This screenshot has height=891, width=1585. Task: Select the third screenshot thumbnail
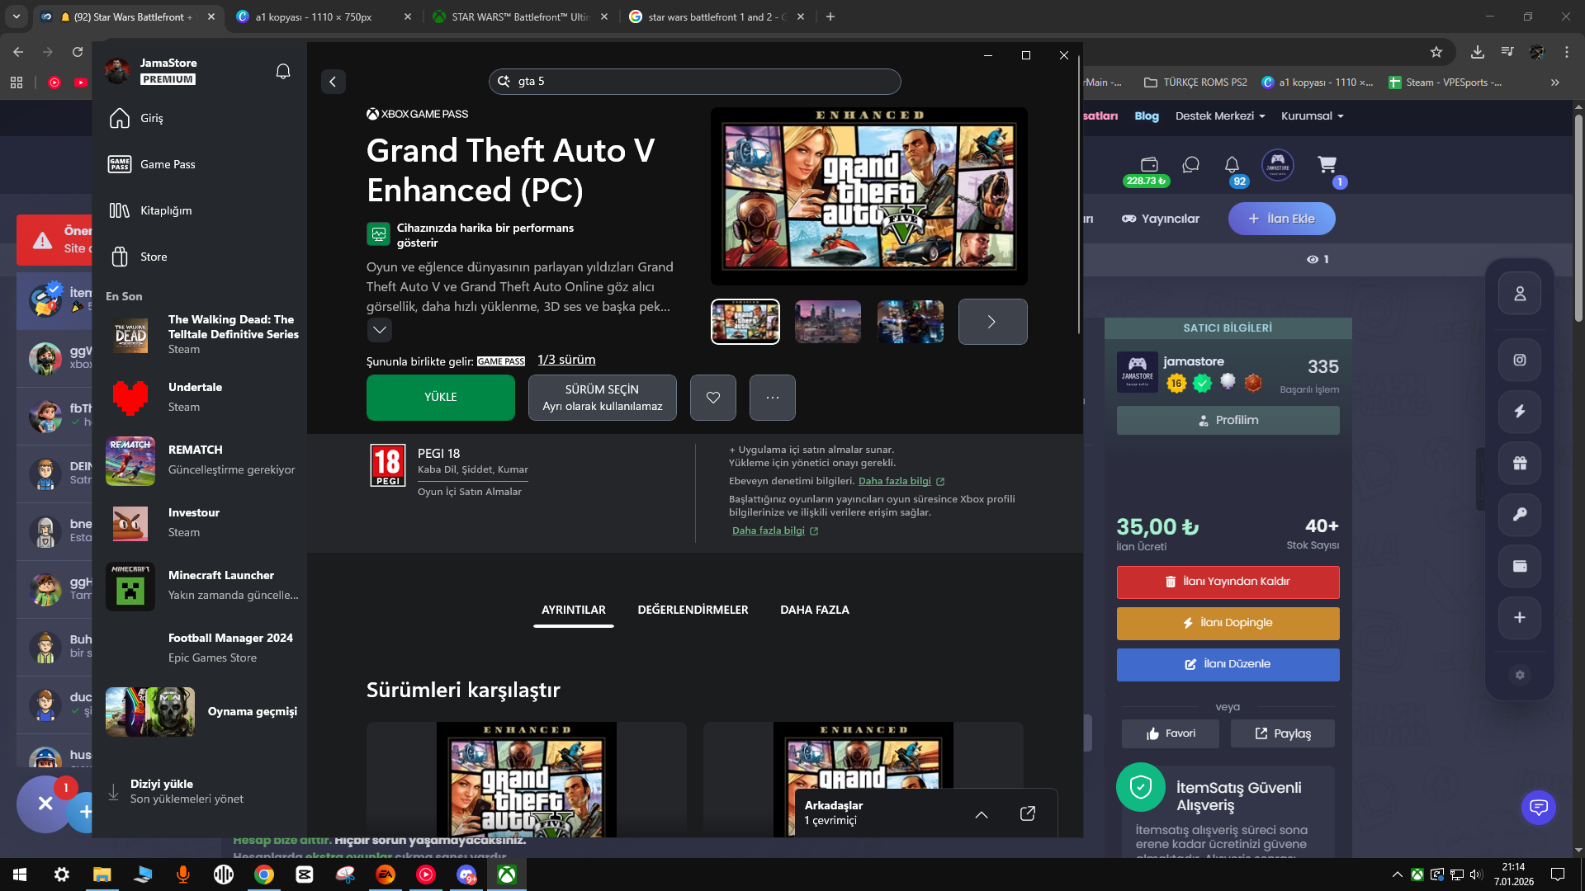click(x=911, y=322)
